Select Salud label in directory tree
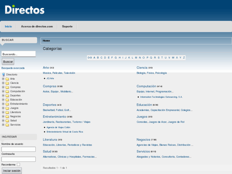This screenshot has width=232, height=174. pyautogui.click(x=13, y=121)
